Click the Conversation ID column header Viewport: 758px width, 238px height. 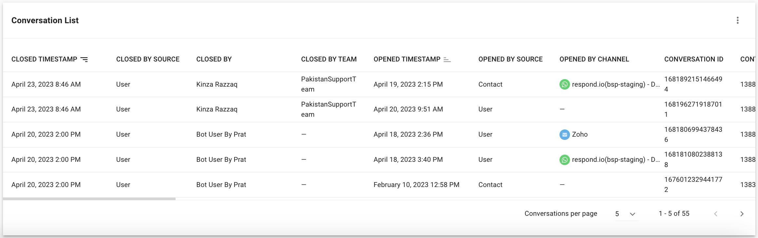point(693,59)
